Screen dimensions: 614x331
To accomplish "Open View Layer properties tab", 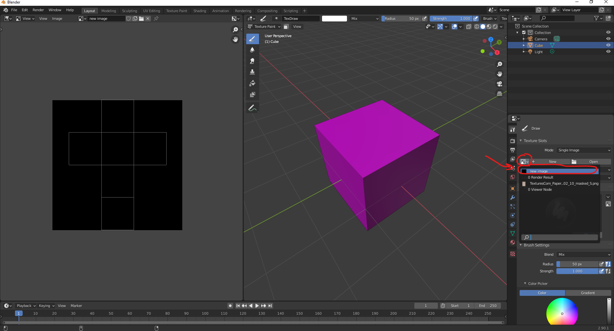I will 513,159.
